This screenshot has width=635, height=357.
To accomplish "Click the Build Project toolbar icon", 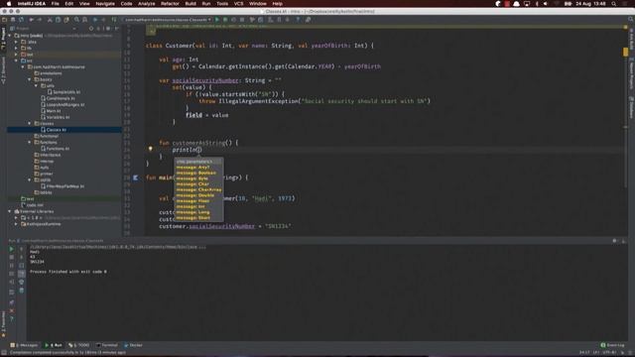I will pyautogui.click(x=114, y=20).
